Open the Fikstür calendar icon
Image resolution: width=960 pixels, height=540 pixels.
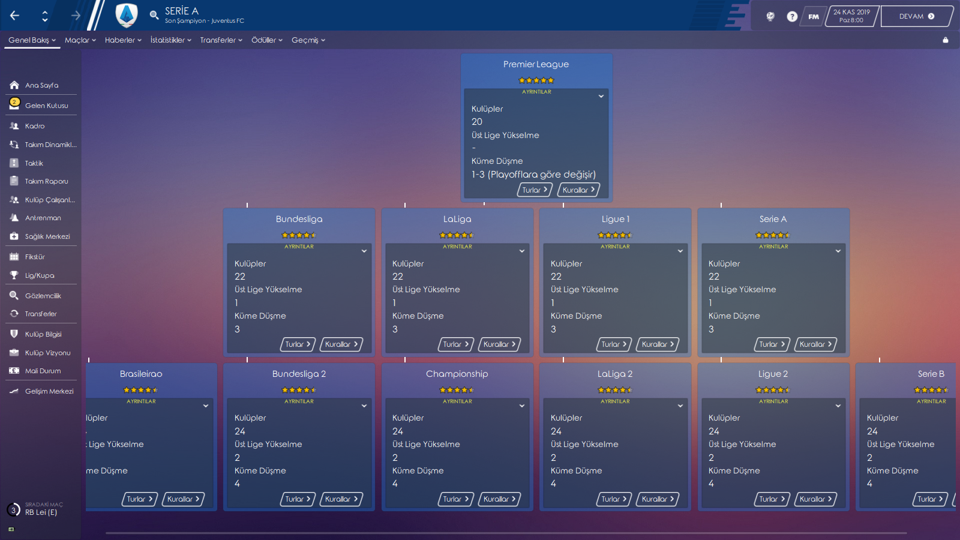[x=14, y=257]
